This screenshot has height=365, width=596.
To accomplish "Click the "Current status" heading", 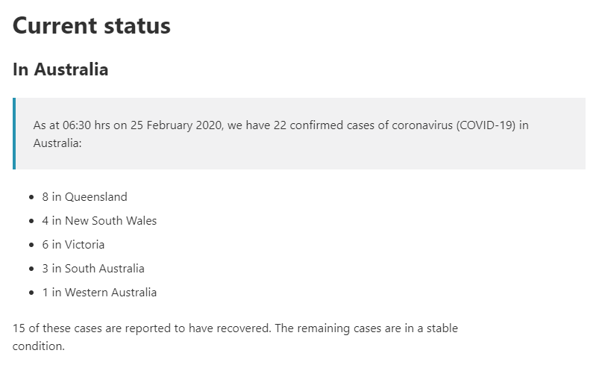I will tap(92, 26).
